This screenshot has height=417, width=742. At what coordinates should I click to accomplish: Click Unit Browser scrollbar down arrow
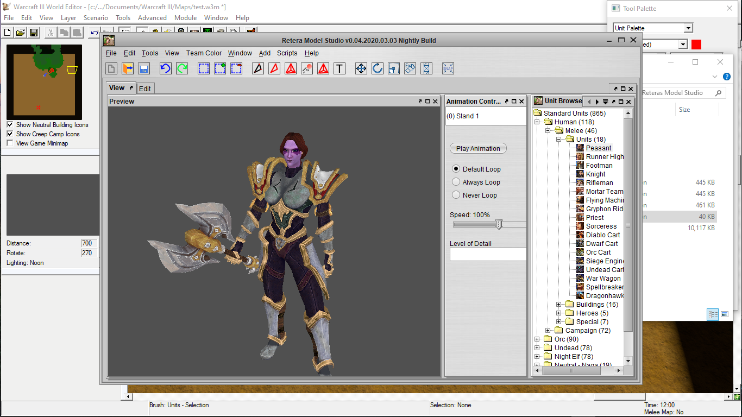click(628, 361)
